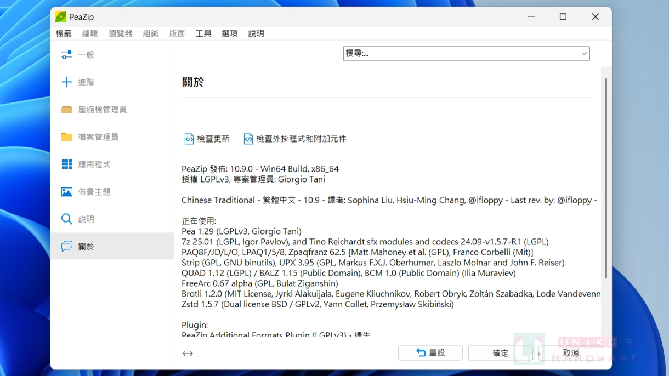Open the 組織 menu
Screen dimensions: 669x376
click(151, 33)
